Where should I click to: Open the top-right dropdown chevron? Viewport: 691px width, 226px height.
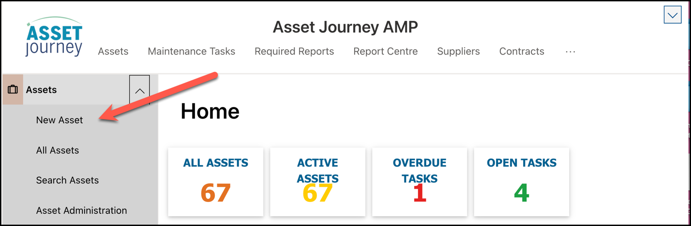673,15
